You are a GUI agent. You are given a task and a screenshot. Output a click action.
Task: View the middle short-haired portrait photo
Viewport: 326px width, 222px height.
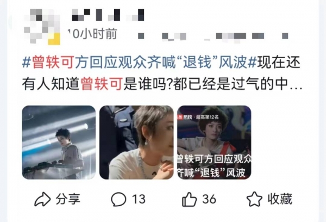point(136,143)
